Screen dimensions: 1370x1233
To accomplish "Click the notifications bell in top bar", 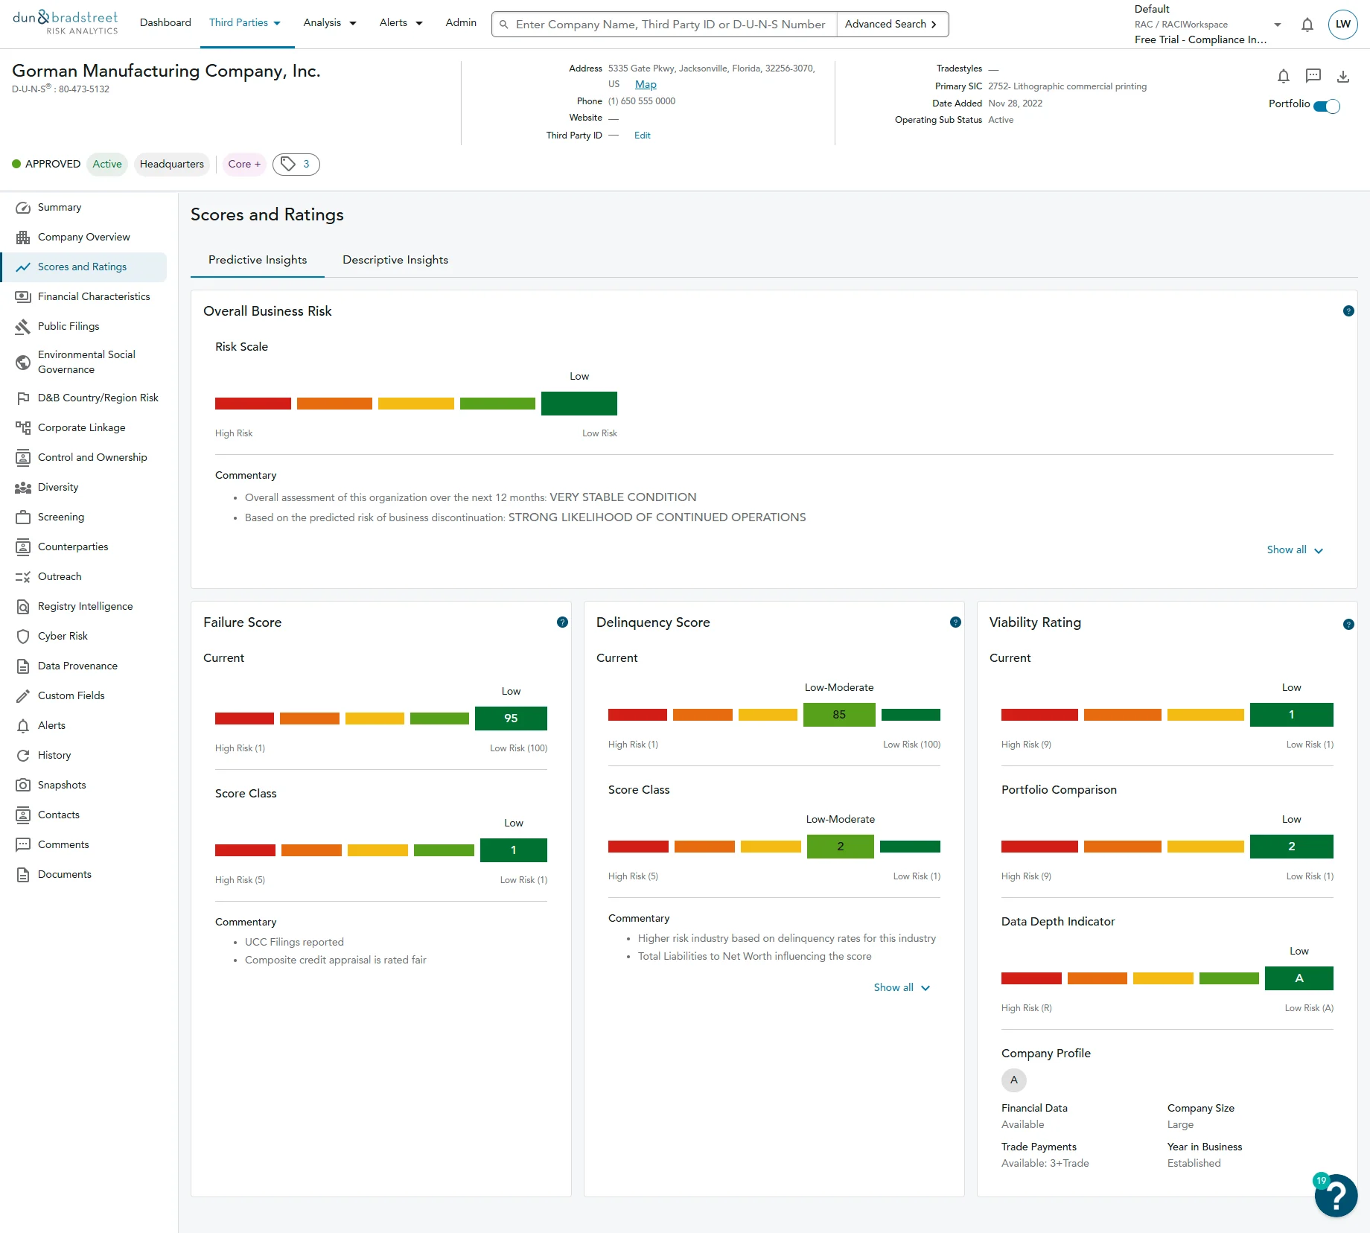I will coord(1307,25).
